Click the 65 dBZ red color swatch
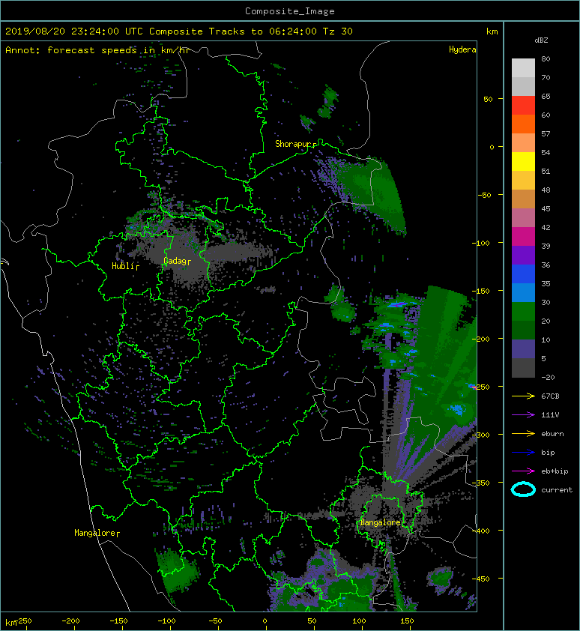Image resolution: width=580 pixels, height=631 pixels. point(523,105)
